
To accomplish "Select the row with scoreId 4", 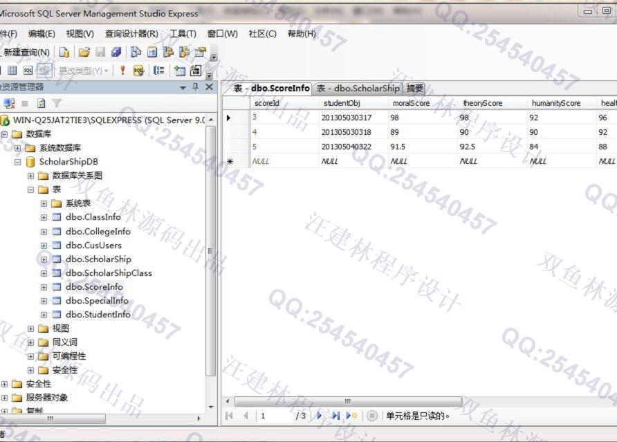I will (236, 132).
